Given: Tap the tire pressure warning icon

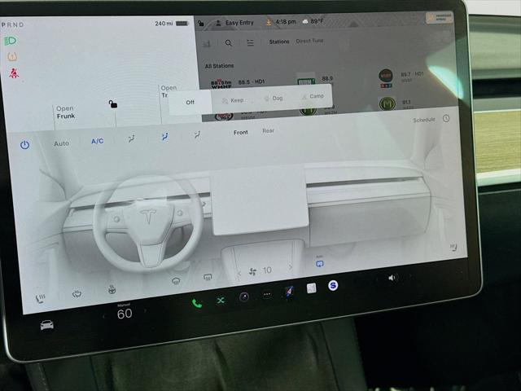Looking at the screenshot, I should [12, 56].
